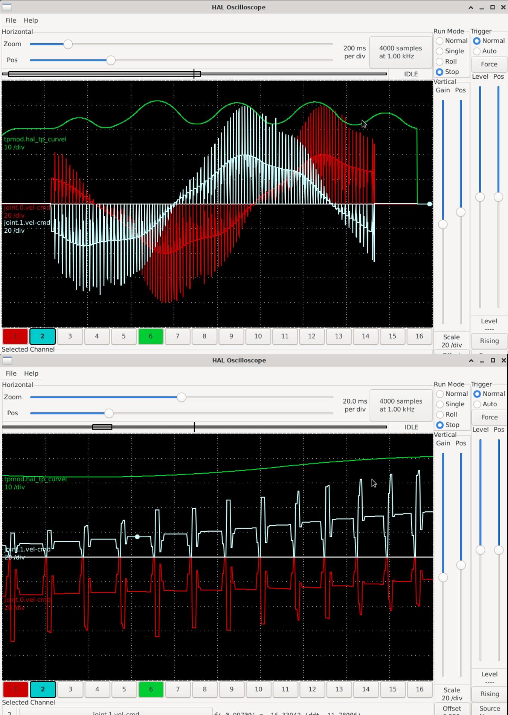Open File menu in top oscilloscope window
Image resolution: width=508 pixels, height=715 pixels.
tap(11, 20)
